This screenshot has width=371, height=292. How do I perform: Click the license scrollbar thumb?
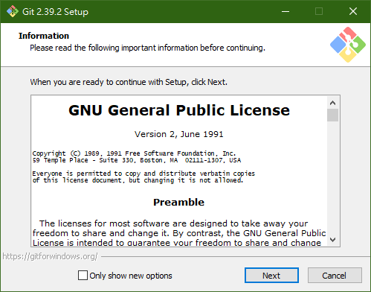[x=332, y=115]
